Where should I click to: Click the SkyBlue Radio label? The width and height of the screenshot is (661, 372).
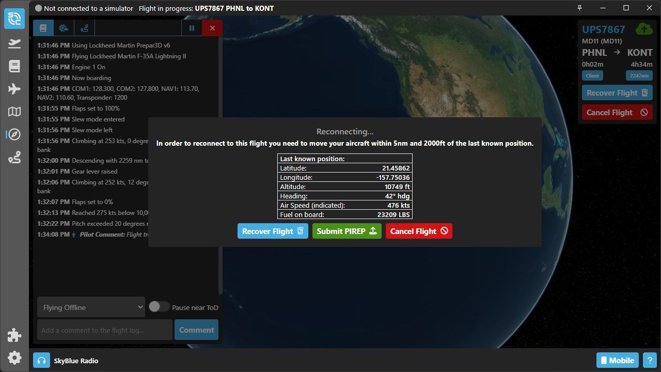[76, 361]
